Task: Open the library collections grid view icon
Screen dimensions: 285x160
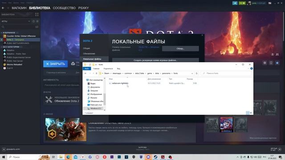Action: click(37, 15)
